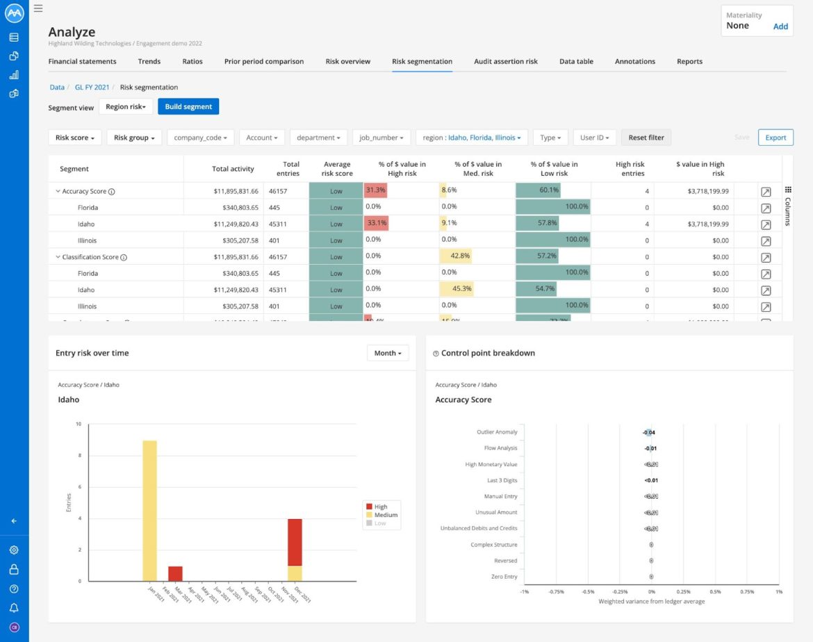
Task: Change the Month interval dropdown
Action: click(x=388, y=353)
